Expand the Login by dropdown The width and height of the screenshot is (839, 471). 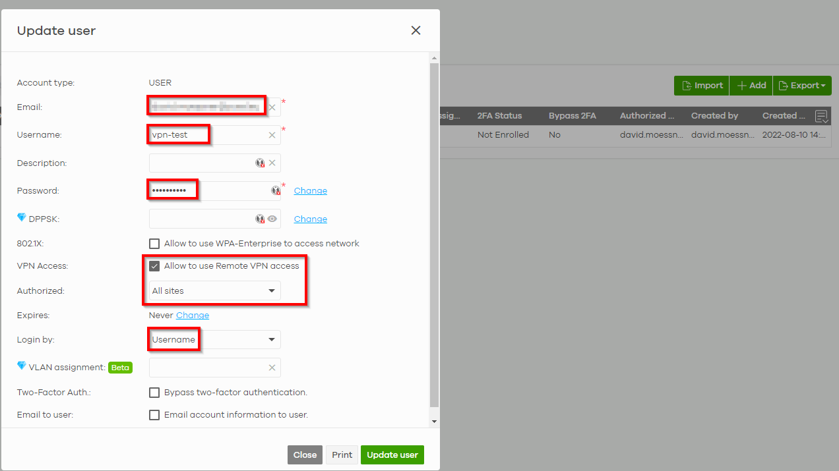coord(214,340)
